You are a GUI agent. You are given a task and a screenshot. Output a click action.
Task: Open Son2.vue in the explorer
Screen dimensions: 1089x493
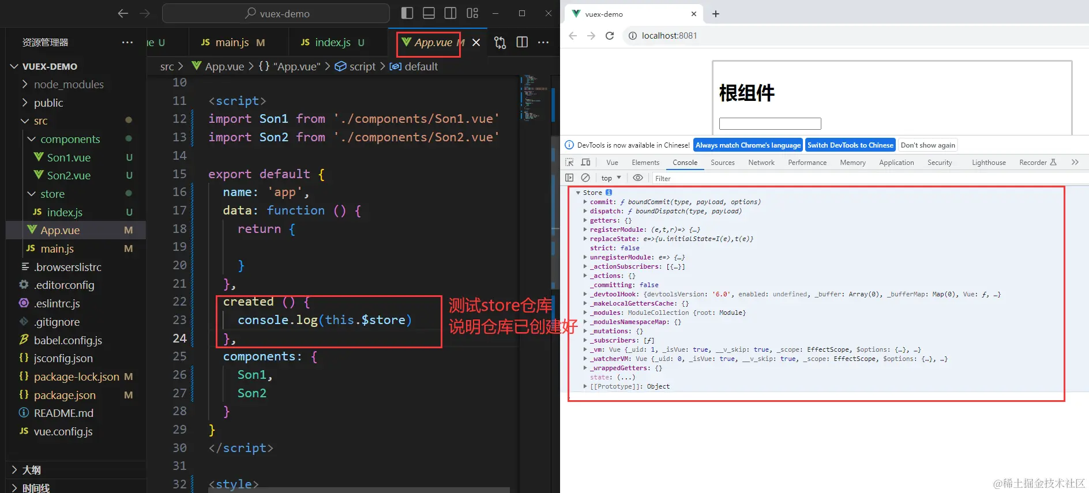pyautogui.click(x=69, y=176)
